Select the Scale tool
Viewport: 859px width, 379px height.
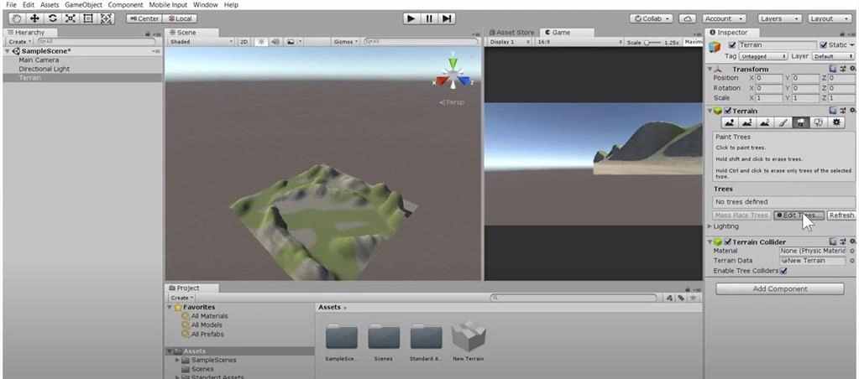pyautogui.click(x=71, y=18)
